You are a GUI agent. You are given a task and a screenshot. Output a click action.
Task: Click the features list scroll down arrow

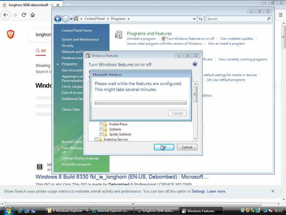coord(195,139)
